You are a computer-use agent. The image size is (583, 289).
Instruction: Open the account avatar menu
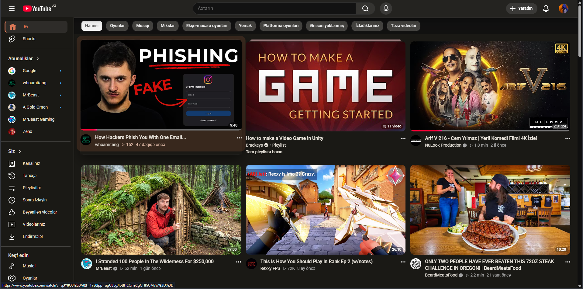pos(564,9)
